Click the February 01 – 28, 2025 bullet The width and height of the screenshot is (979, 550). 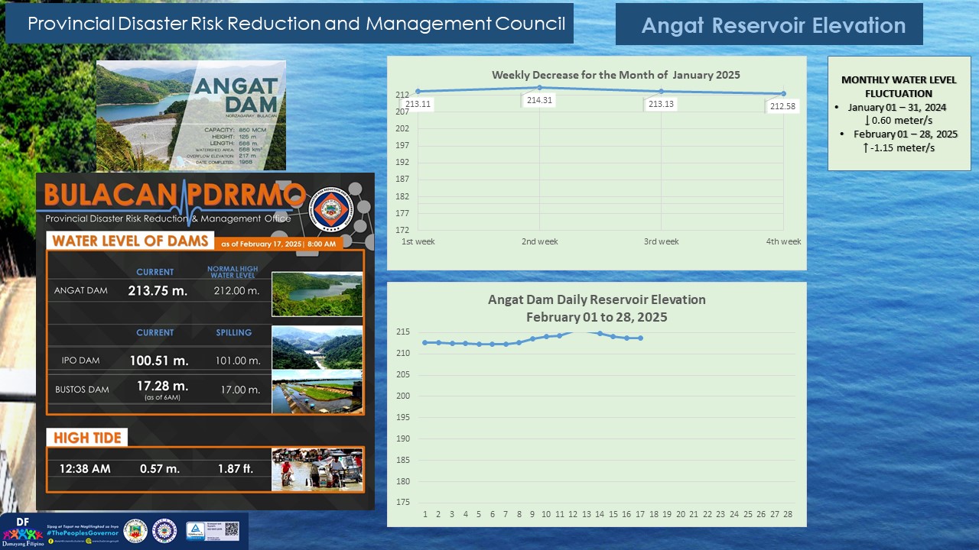(906, 134)
